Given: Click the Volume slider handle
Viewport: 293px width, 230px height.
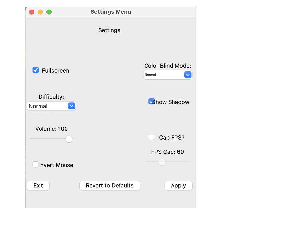Looking at the screenshot, I should coord(69,139).
